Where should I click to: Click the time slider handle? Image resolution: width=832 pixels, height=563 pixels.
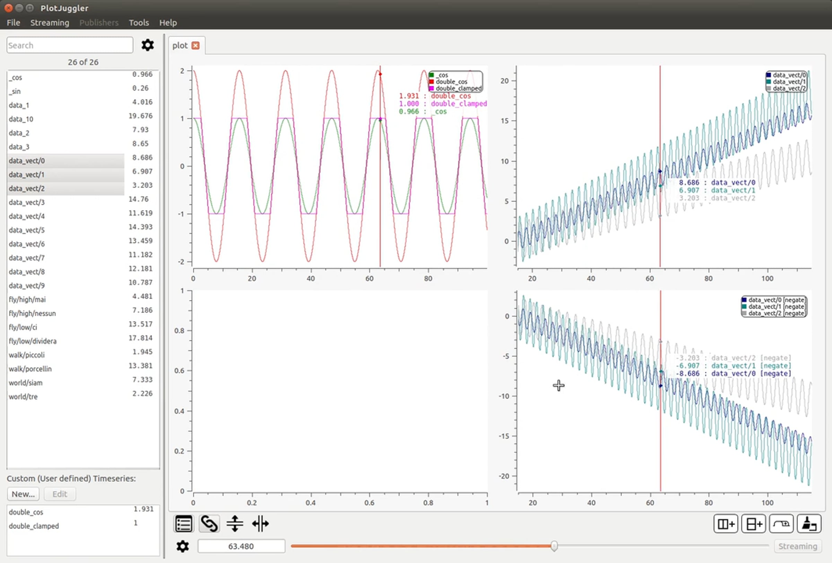pos(554,546)
